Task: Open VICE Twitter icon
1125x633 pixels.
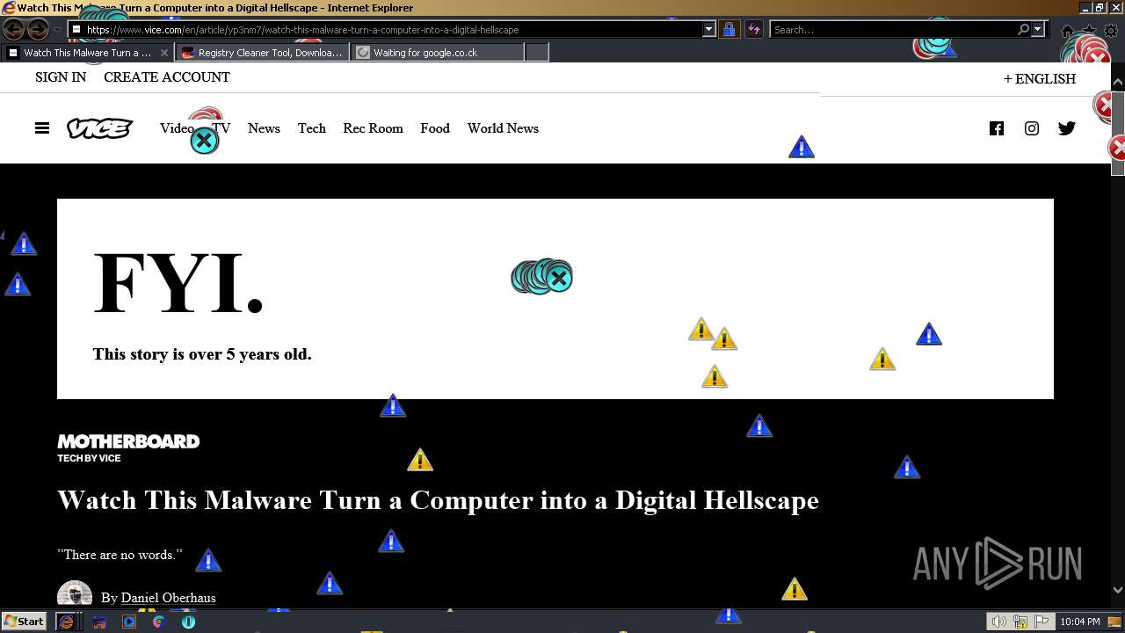Action: [1067, 128]
